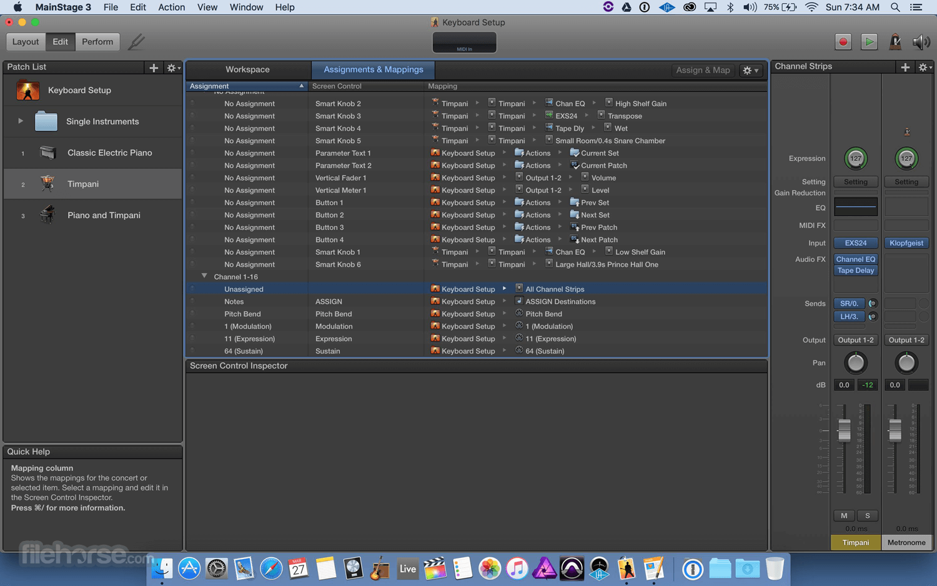937x586 pixels.
Task: Collapse the Channel 1-16 group
Action: [204, 276]
